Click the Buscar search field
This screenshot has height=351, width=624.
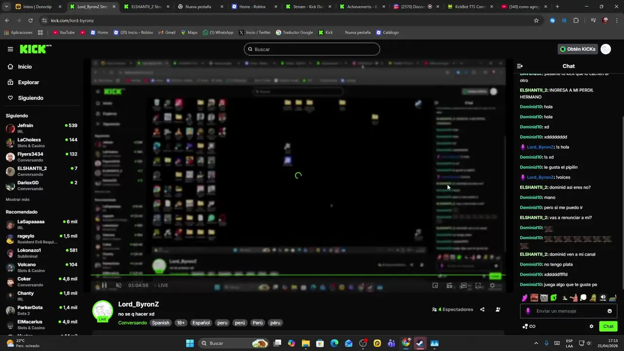point(312,49)
